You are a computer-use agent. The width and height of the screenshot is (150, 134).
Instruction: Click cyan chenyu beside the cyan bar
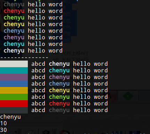pyautogui.click(x=59, y=71)
